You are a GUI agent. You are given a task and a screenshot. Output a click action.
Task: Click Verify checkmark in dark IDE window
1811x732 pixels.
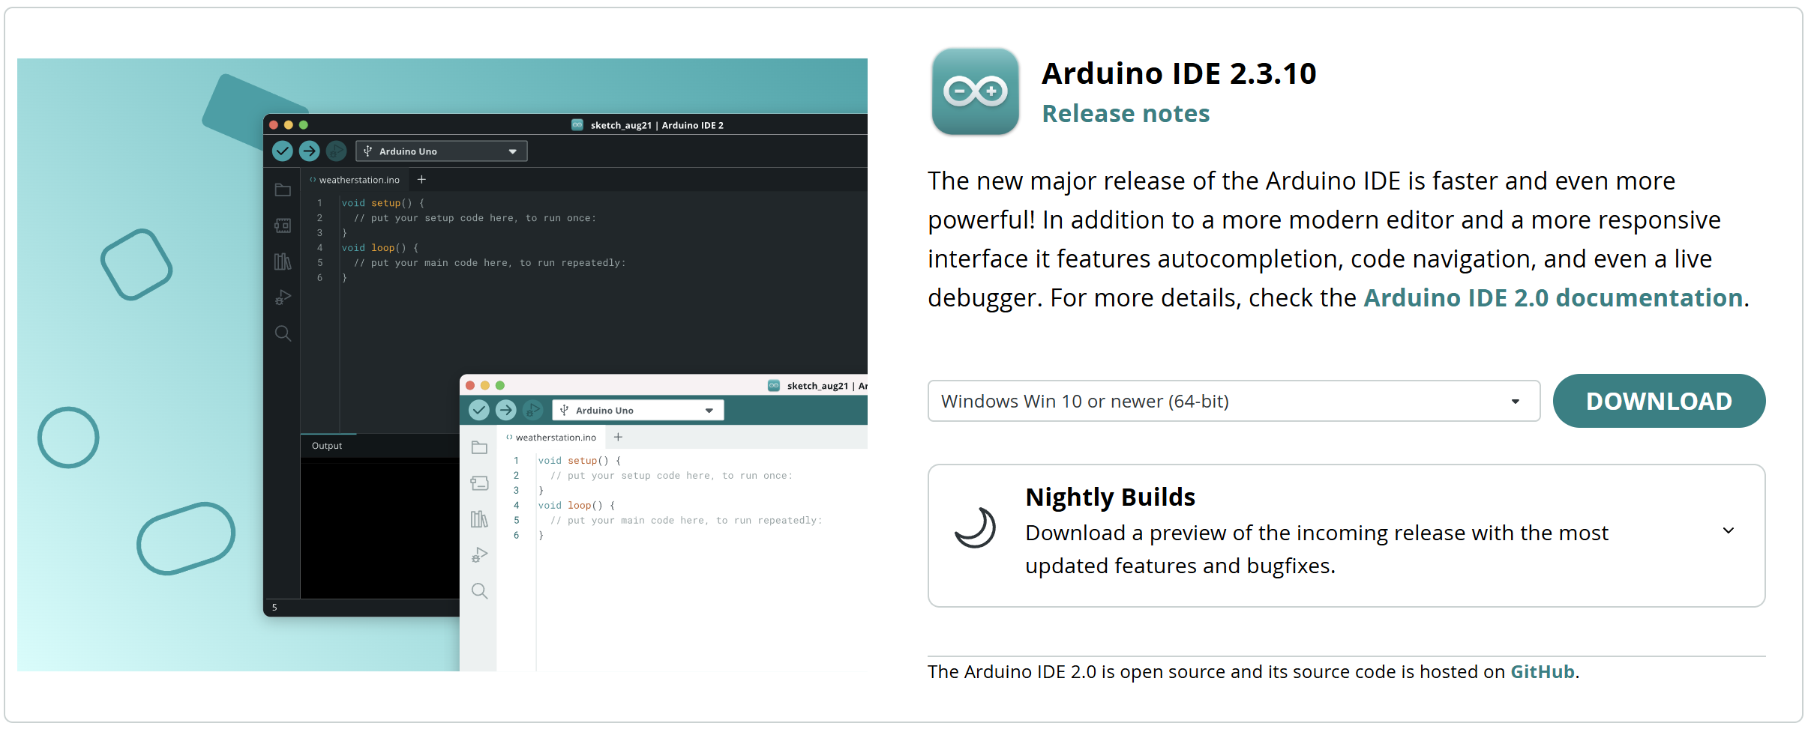pos(282,151)
